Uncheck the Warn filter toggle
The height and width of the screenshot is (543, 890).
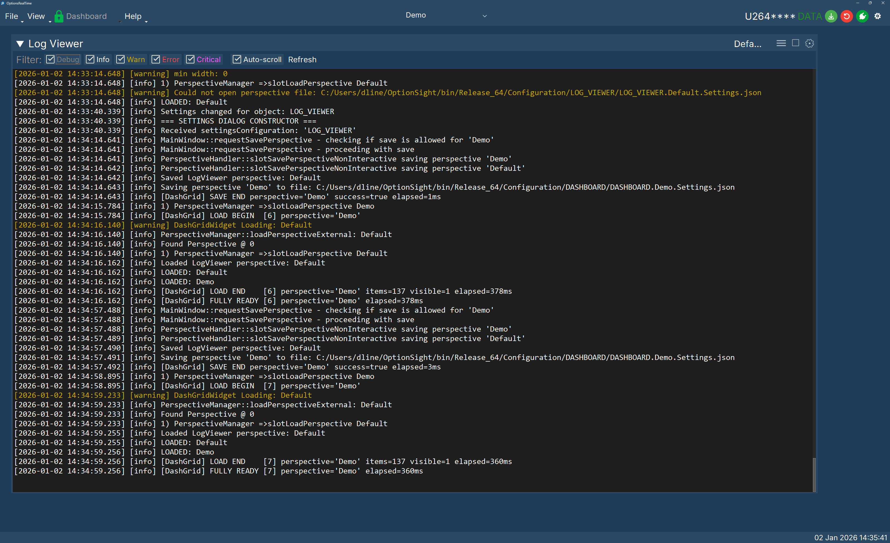(121, 59)
